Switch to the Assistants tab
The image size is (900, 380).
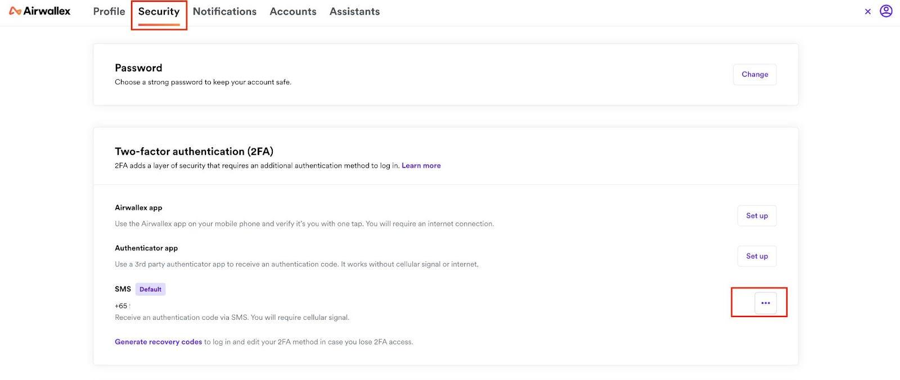[x=354, y=11]
